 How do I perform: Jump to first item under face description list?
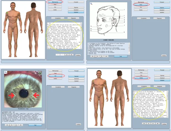click(93, 56)
